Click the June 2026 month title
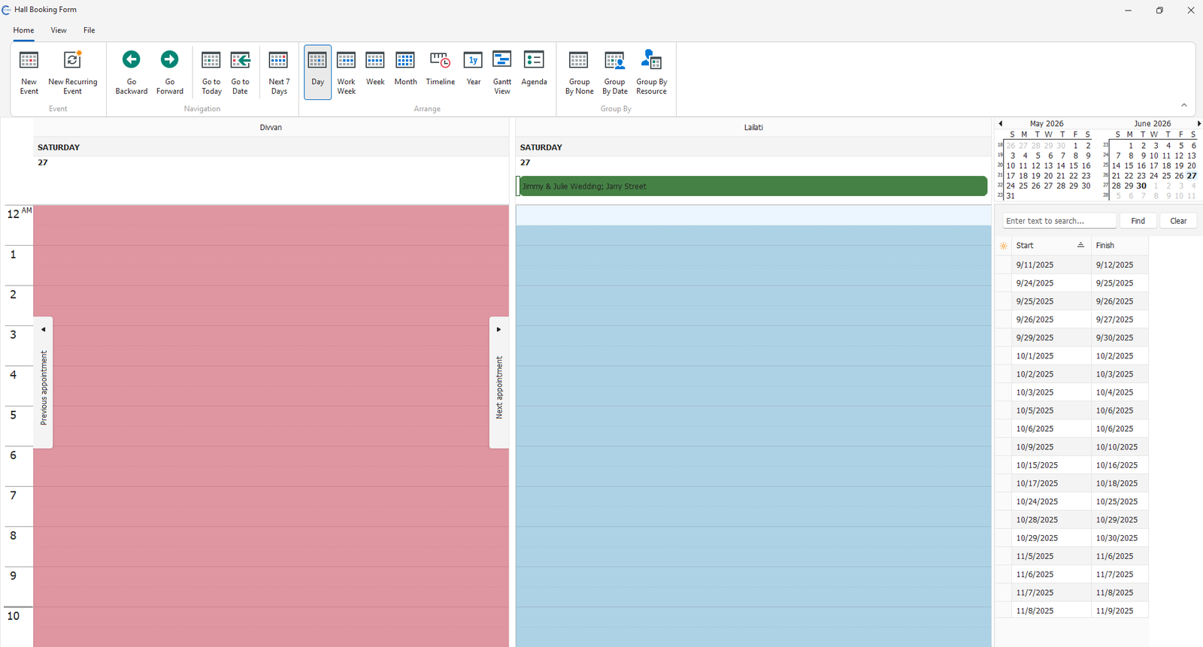Viewport: 1203px width, 647px height. pyautogui.click(x=1153, y=123)
